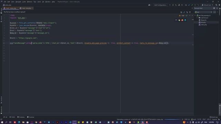The width and height of the screenshot is (221, 124).
Task: Click the upload arrow icon in the notification bar
Action: (184, 12)
